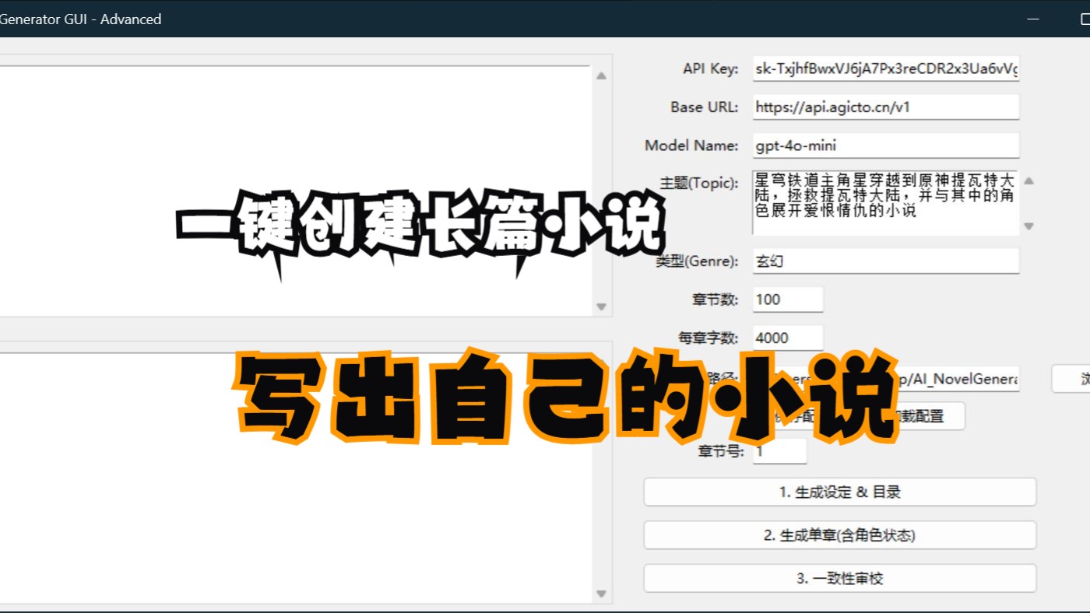Click inside the 主题(Topic) text box
The width and height of the screenshot is (1090, 613).
click(885, 203)
